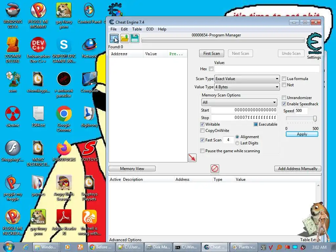Select the digibrony desktop icon

pyautogui.click(x=90, y=117)
